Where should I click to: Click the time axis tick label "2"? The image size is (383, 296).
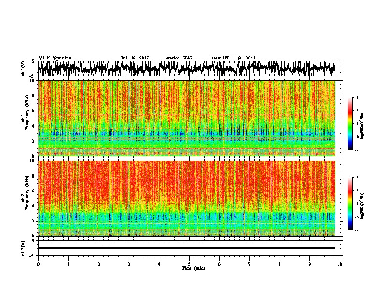point(99,264)
